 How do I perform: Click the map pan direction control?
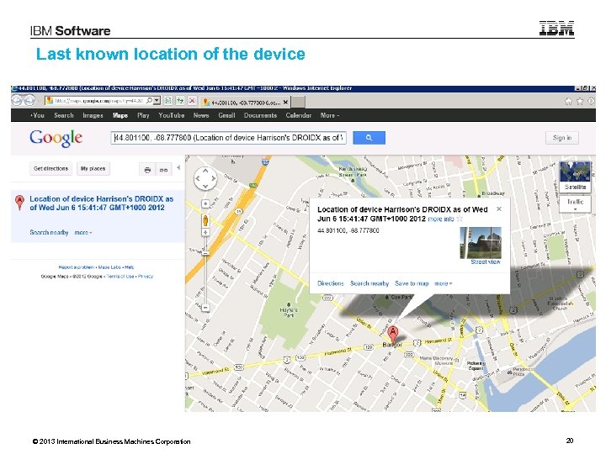pyautogui.click(x=205, y=178)
